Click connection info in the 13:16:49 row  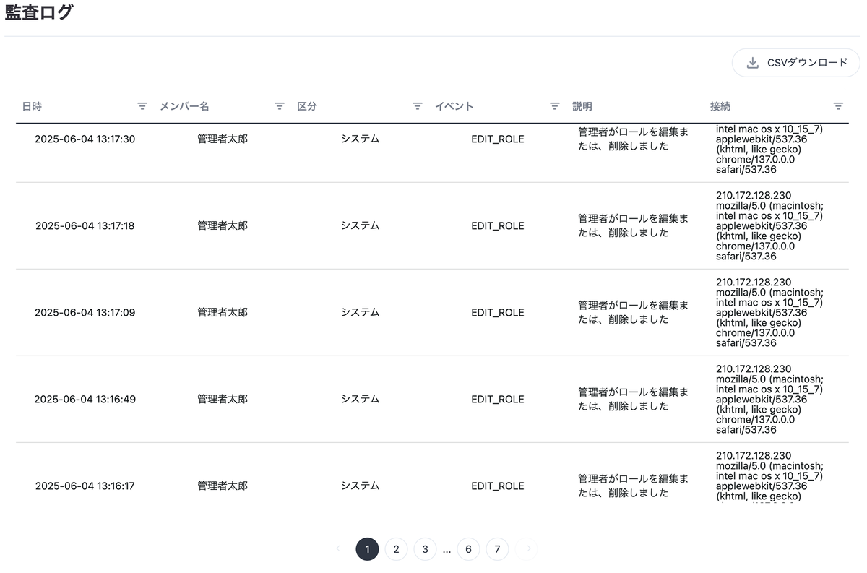click(x=769, y=399)
